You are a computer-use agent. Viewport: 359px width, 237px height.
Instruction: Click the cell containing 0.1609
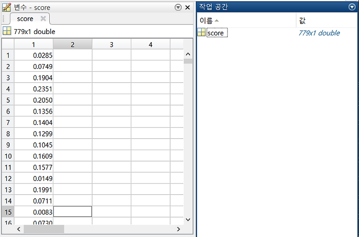pyautogui.click(x=34, y=156)
